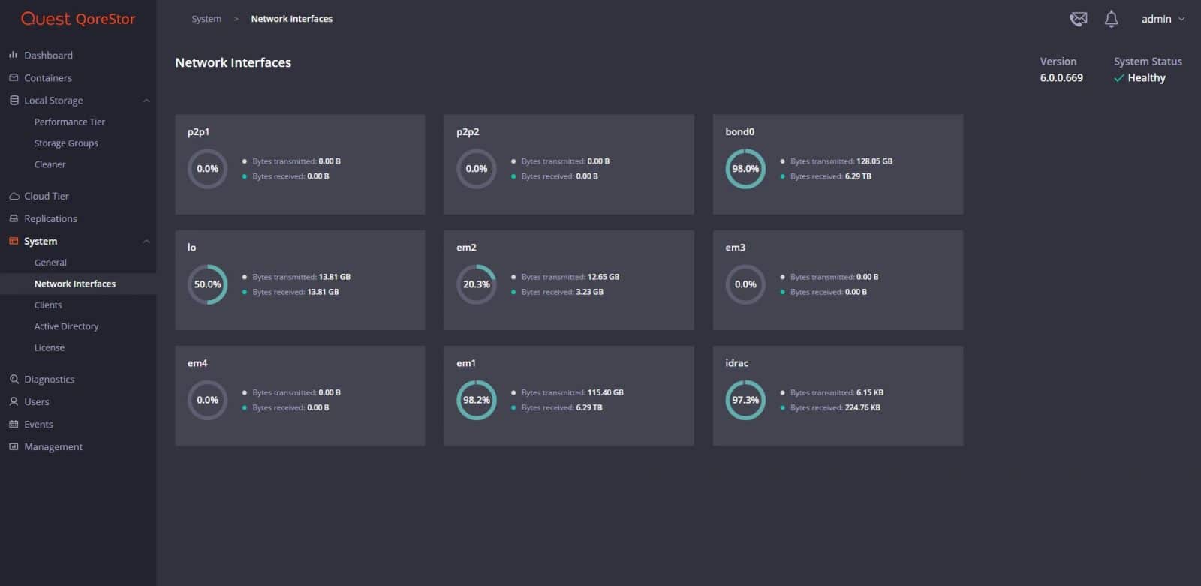Click bond0 bytes received 6.29 TB
Screen dimensions: 1201x586
point(830,176)
